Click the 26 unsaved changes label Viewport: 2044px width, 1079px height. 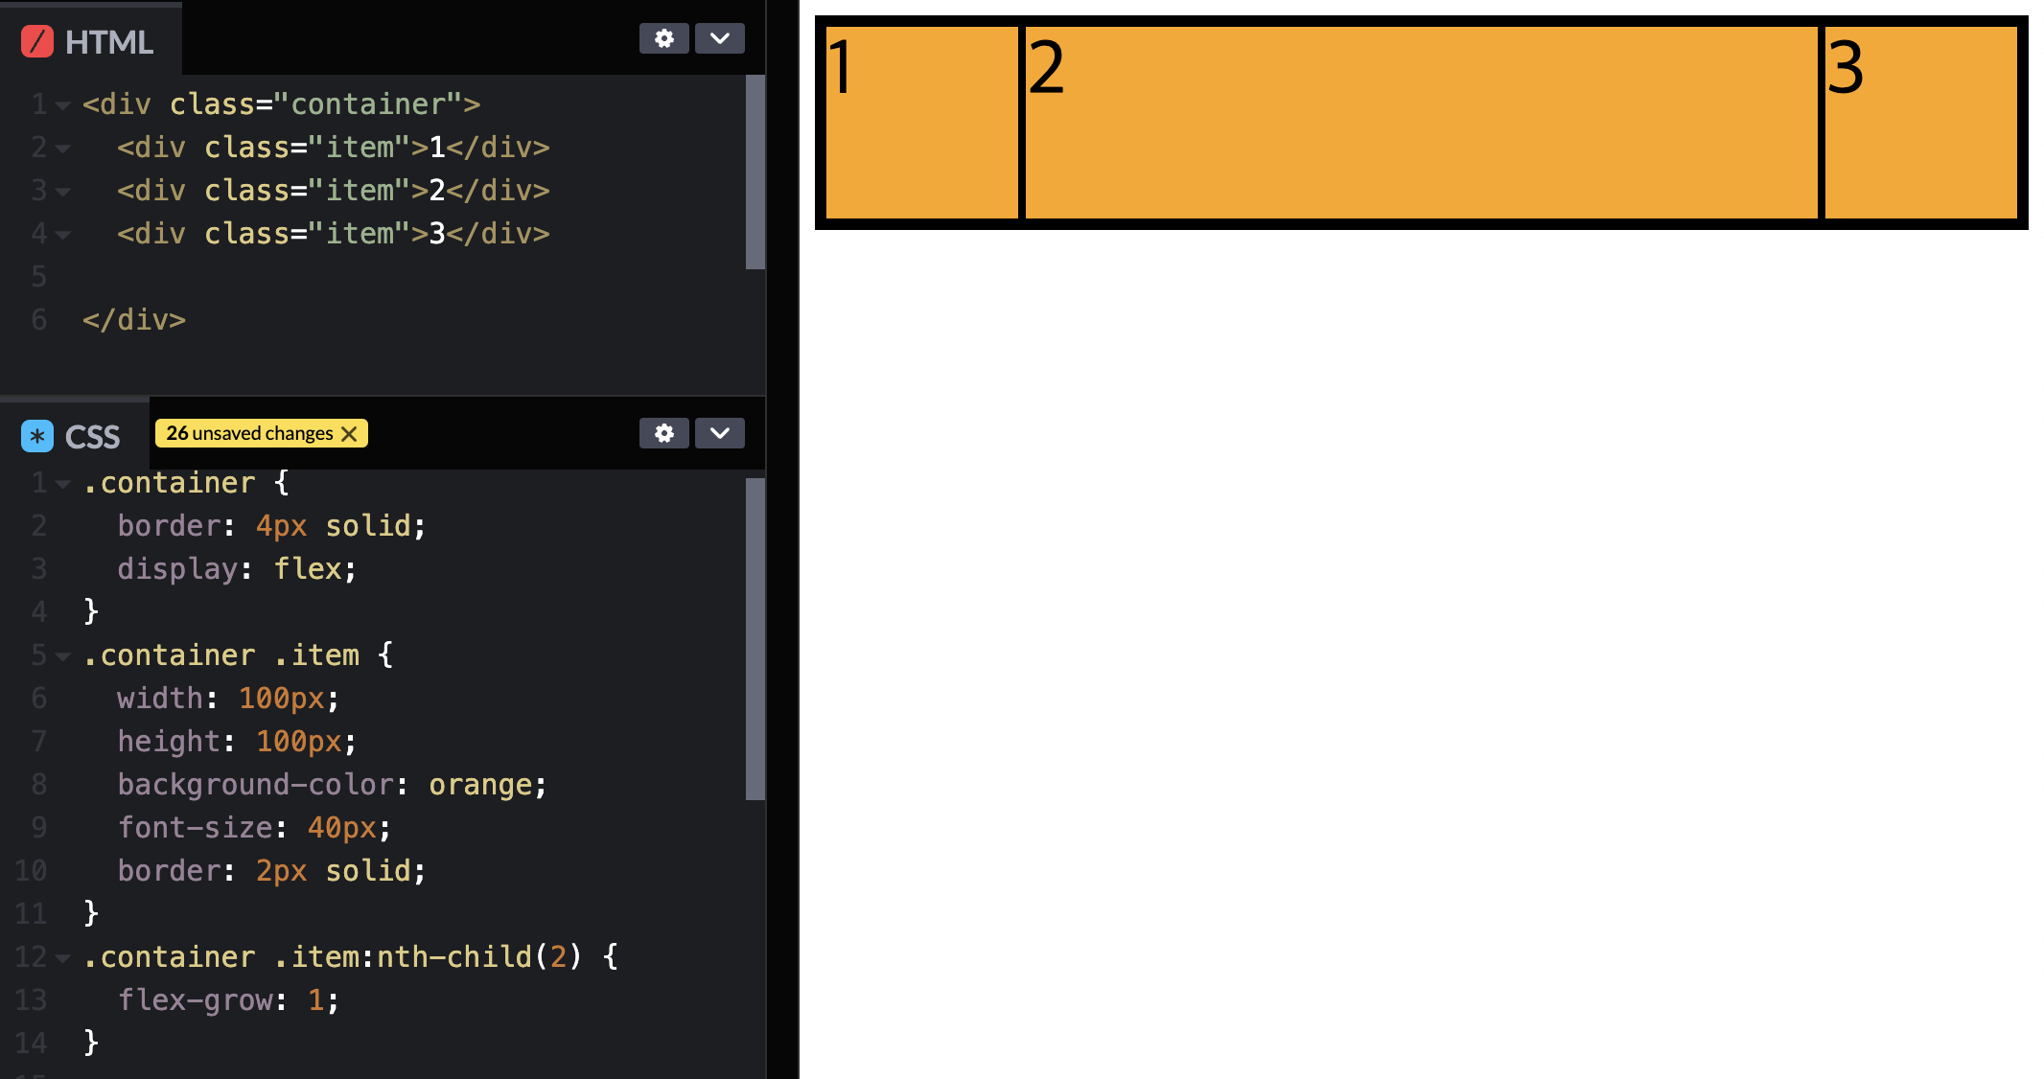pyautogui.click(x=249, y=433)
